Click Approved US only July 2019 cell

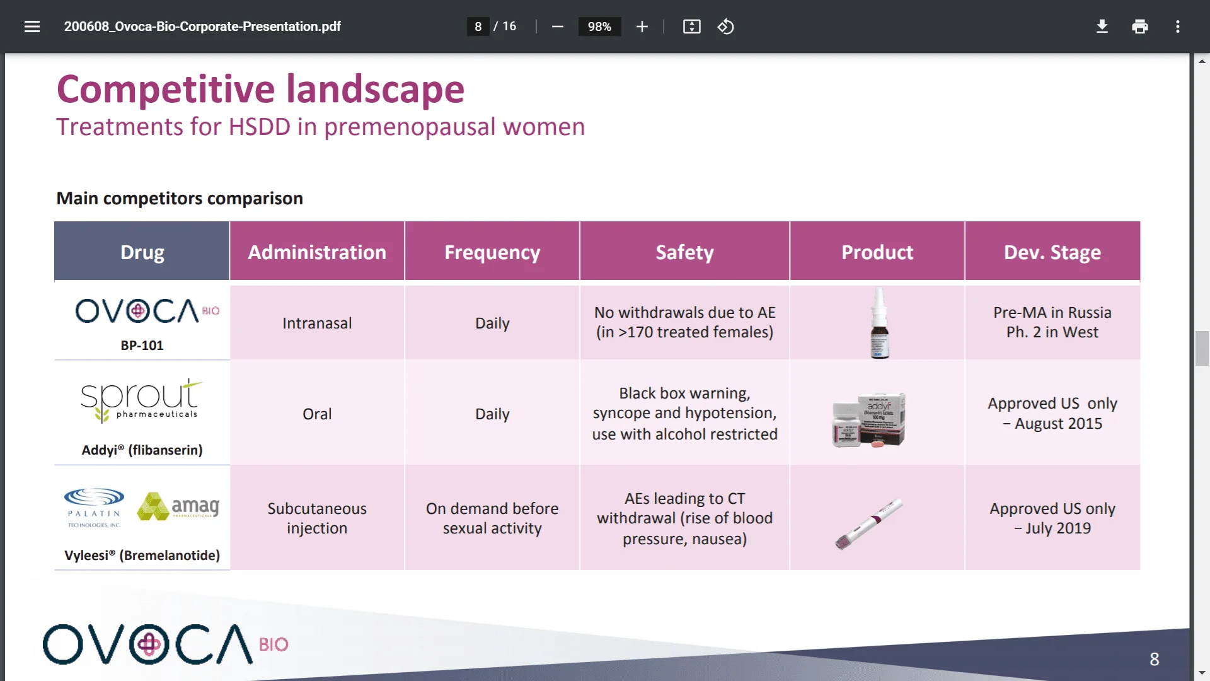pos(1052,518)
